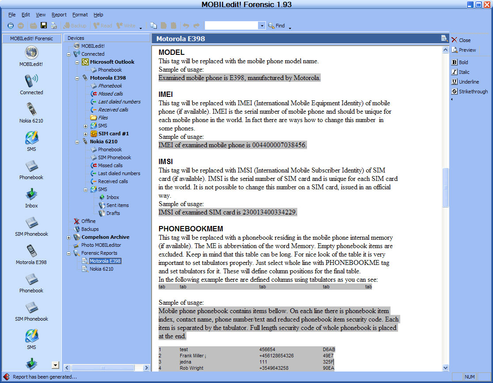Collapse the Connected branch in Devices tree
The height and width of the screenshot is (383, 493).
69,54
